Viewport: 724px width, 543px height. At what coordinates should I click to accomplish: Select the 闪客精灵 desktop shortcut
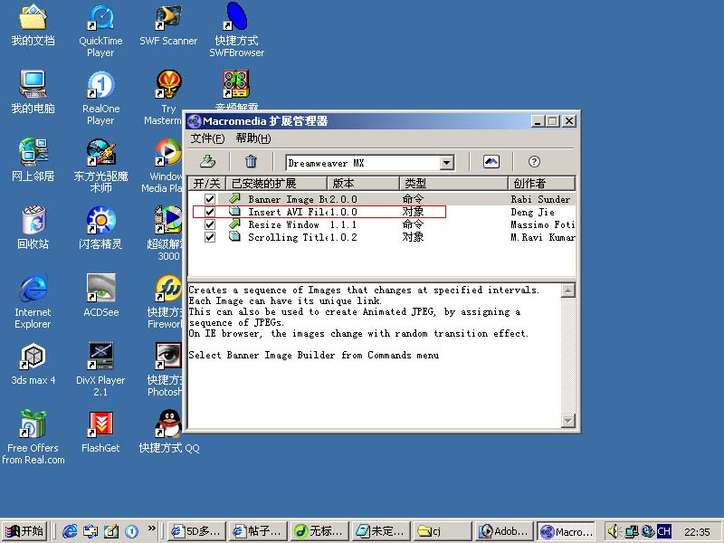pyautogui.click(x=100, y=228)
